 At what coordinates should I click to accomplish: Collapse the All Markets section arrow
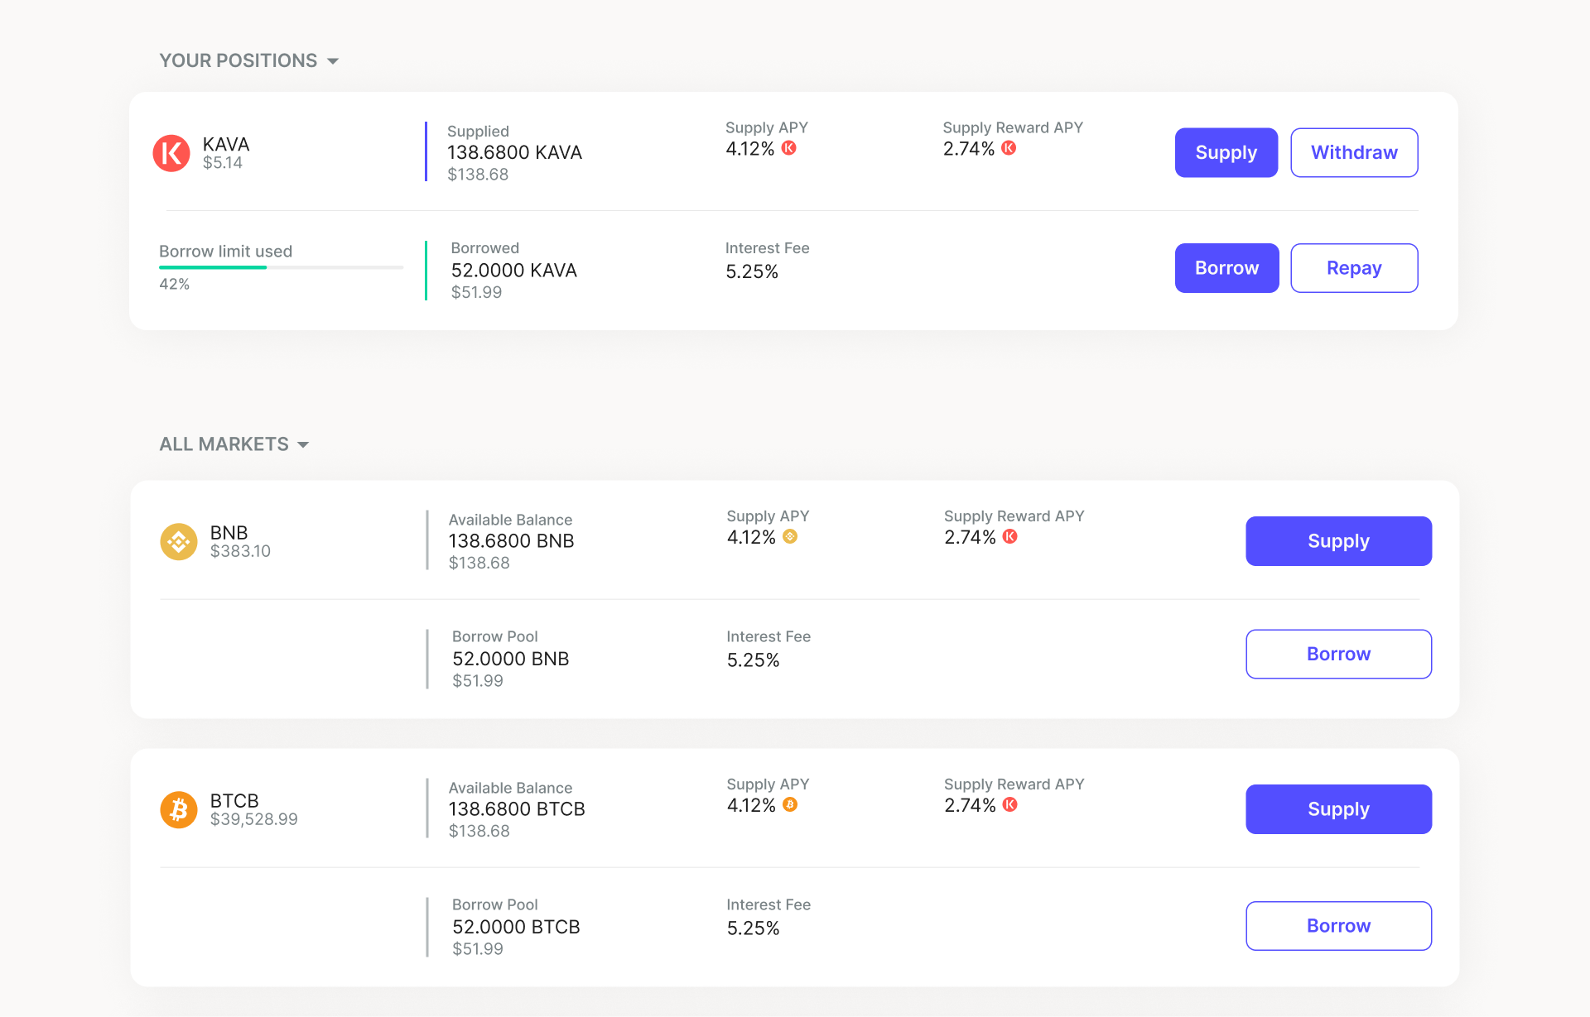[303, 445]
